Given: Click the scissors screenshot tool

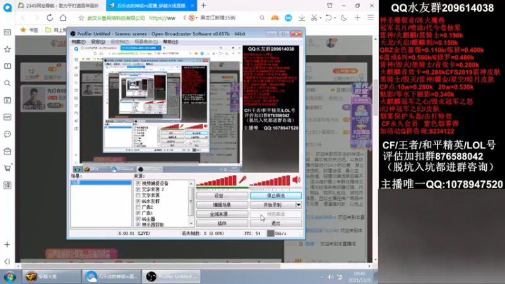Looking at the screenshot, I should click(314, 18).
